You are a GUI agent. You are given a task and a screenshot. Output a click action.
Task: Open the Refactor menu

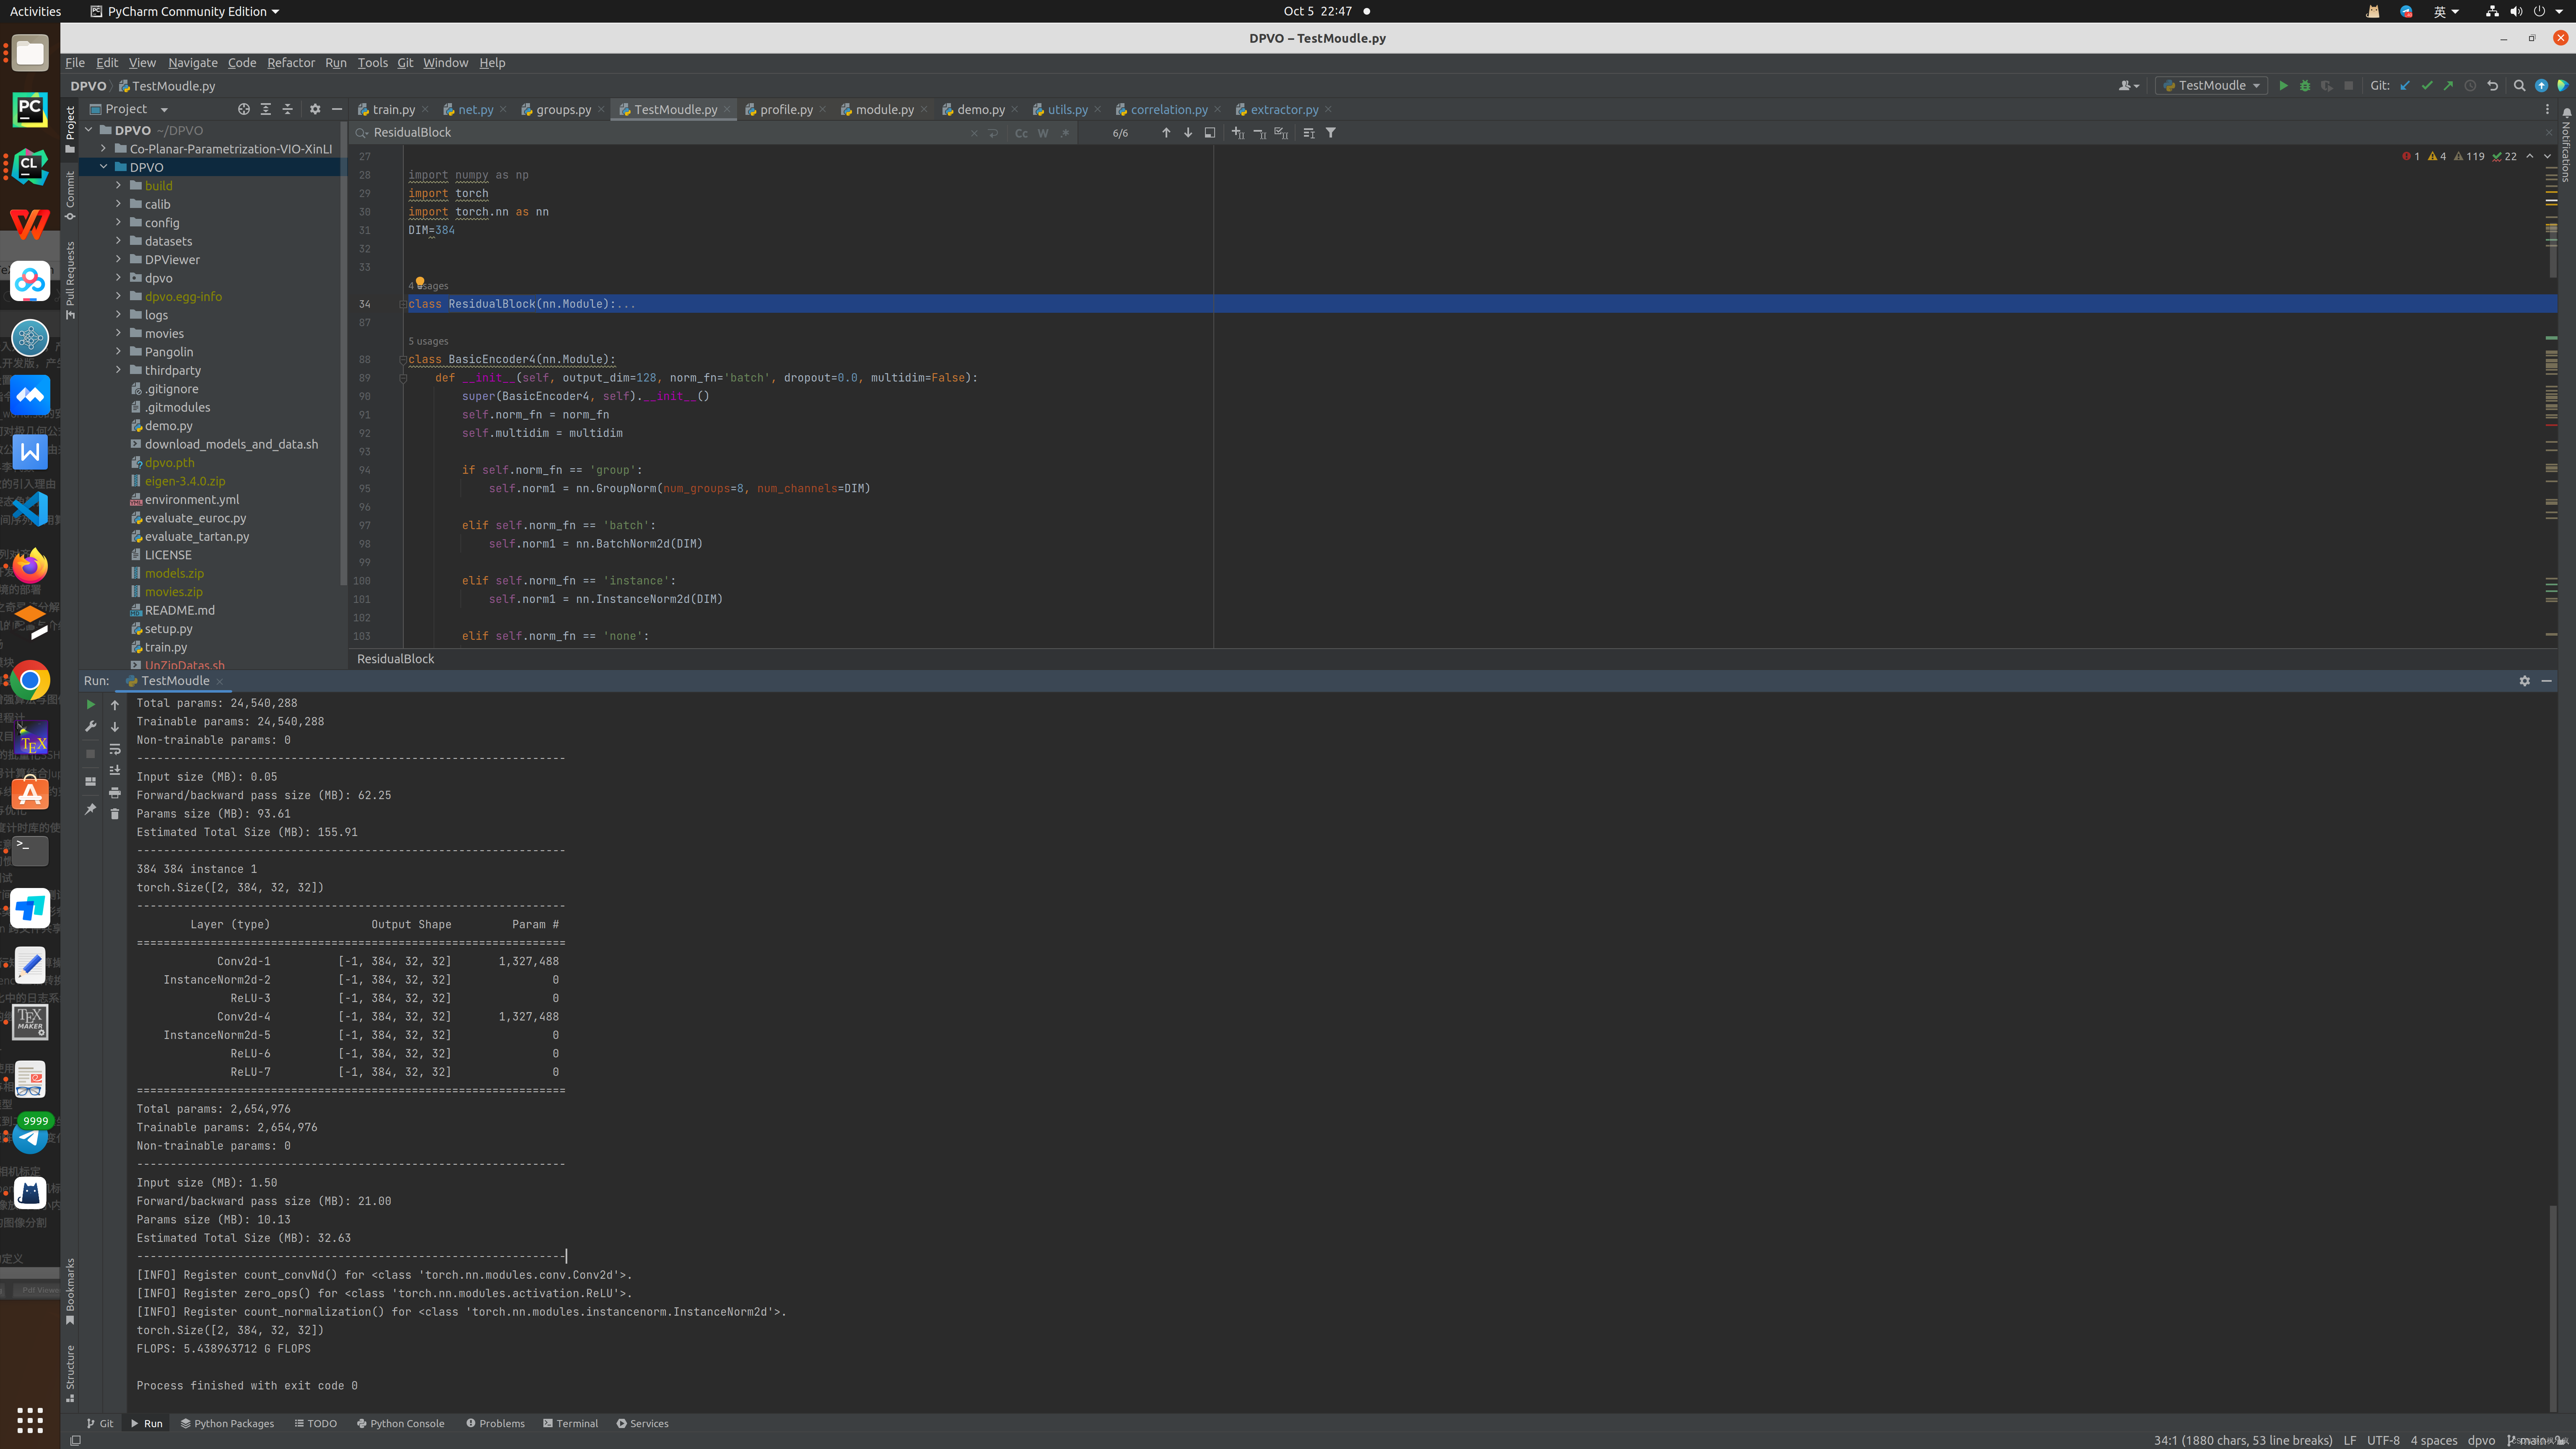click(x=290, y=62)
